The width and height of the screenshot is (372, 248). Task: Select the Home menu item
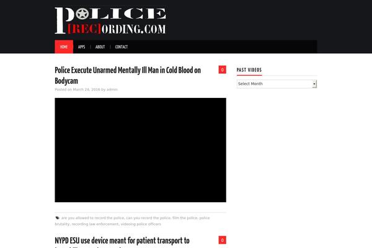coord(64,46)
